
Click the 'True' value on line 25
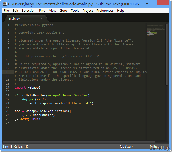35,119
